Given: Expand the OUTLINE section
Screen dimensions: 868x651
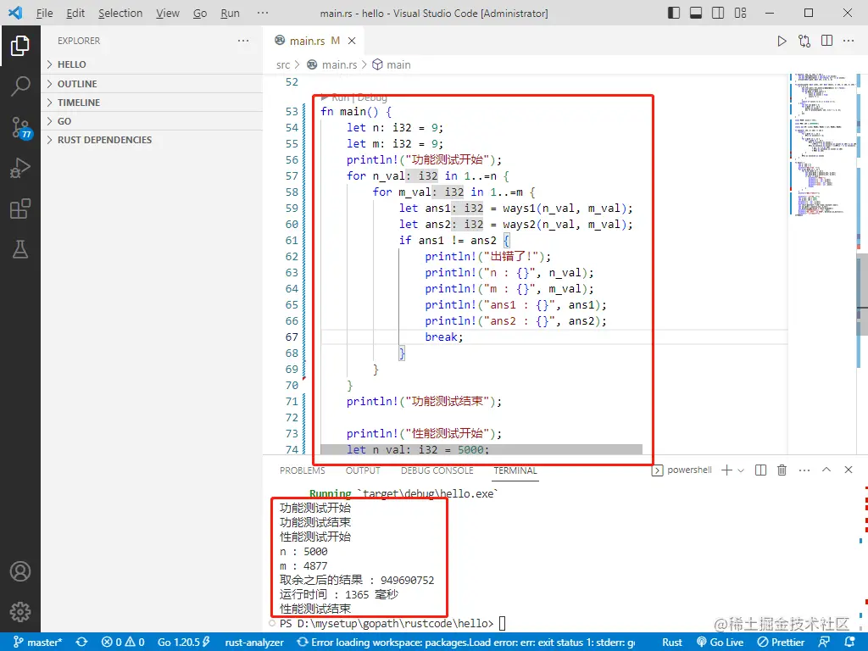Looking at the screenshot, I should [x=152, y=84].
